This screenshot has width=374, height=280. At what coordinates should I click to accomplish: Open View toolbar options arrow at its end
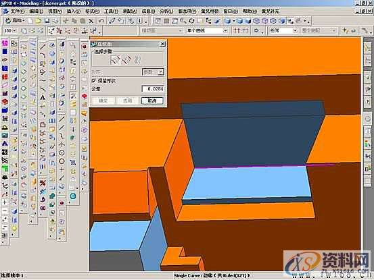(x=308, y=22)
